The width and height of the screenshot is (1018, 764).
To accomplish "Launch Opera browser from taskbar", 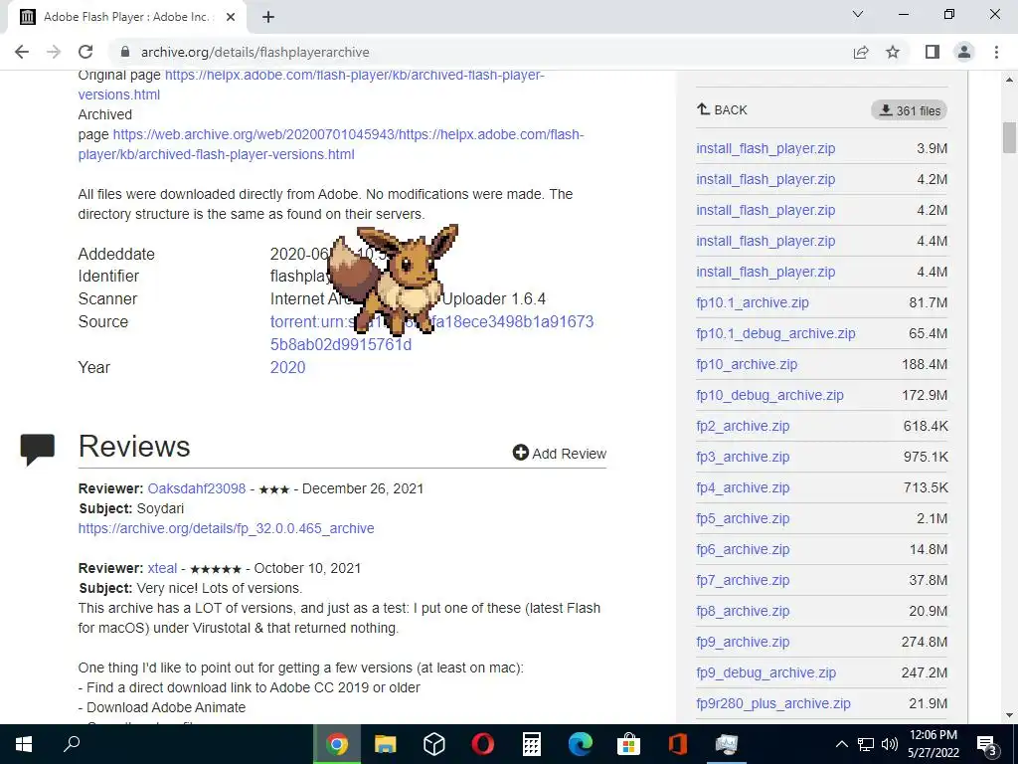I will point(482,744).
